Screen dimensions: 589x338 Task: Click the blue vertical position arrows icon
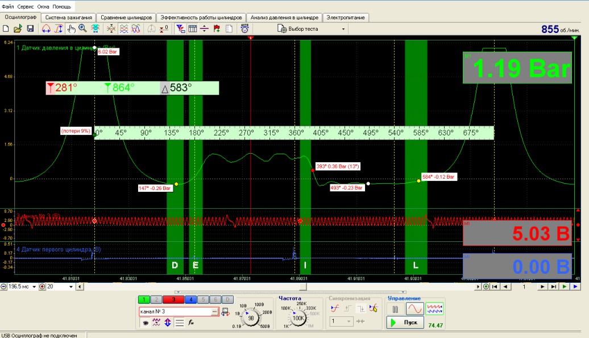pos(168,322)
